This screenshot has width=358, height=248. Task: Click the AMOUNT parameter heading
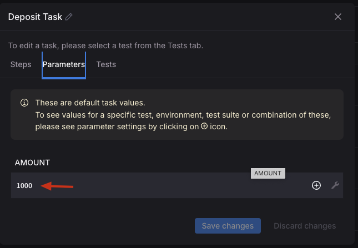click(x=32, y=163)
